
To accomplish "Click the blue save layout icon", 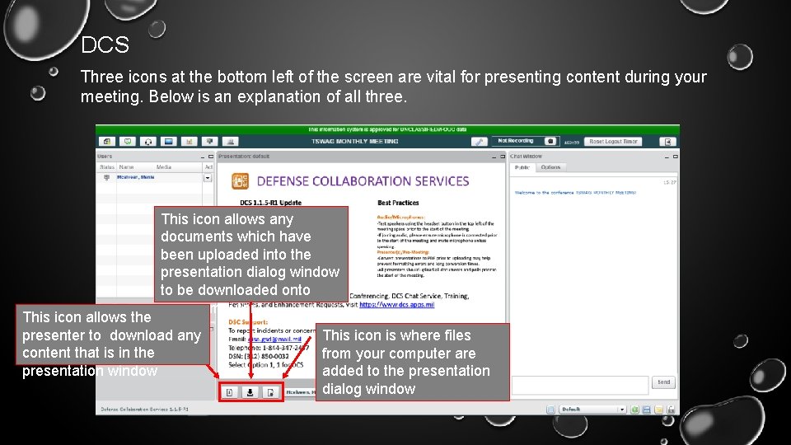I will 647,410.
